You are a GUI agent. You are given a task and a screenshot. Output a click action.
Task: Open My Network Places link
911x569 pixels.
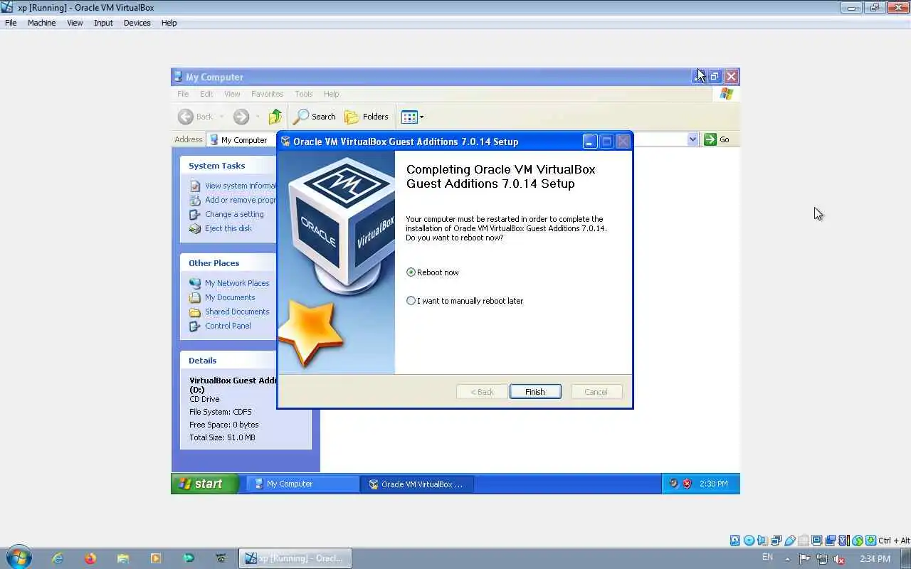coord(237,283)
